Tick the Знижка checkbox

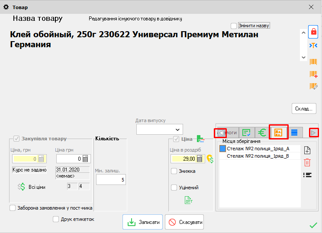pos(174,171)
